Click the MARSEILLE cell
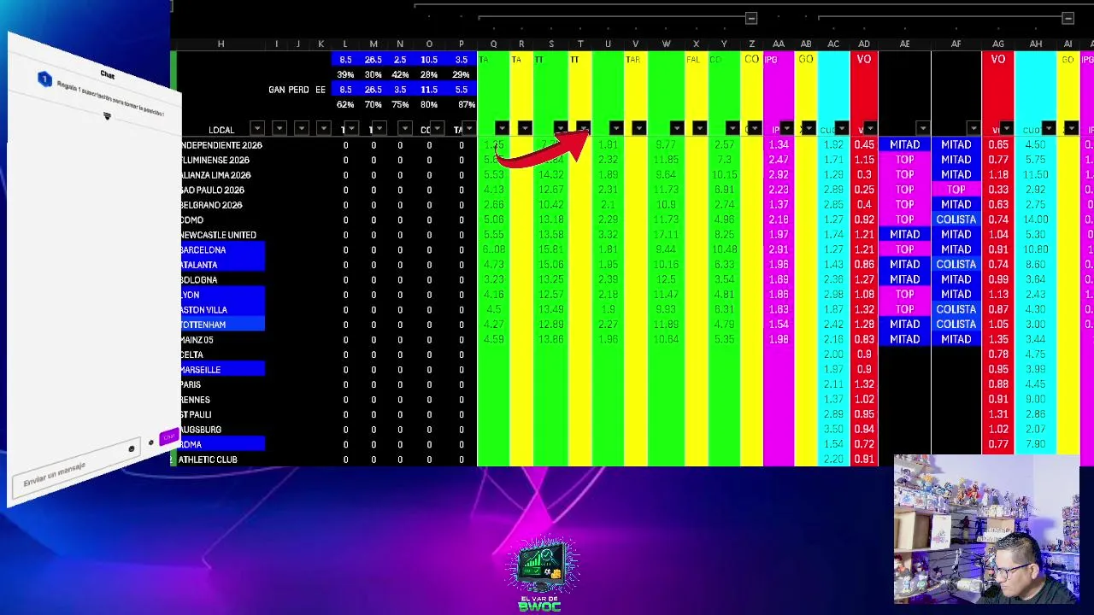The image size is (1094, 615). tap(221, 369)
